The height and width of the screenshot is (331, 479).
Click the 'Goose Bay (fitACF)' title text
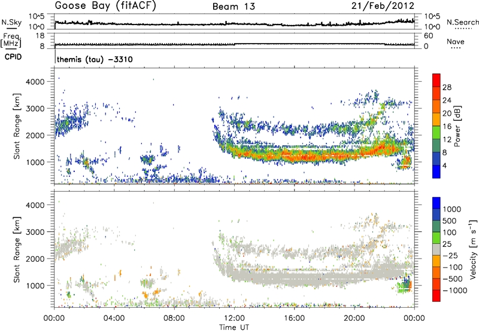pyautogui.click(x=105, y=6)
